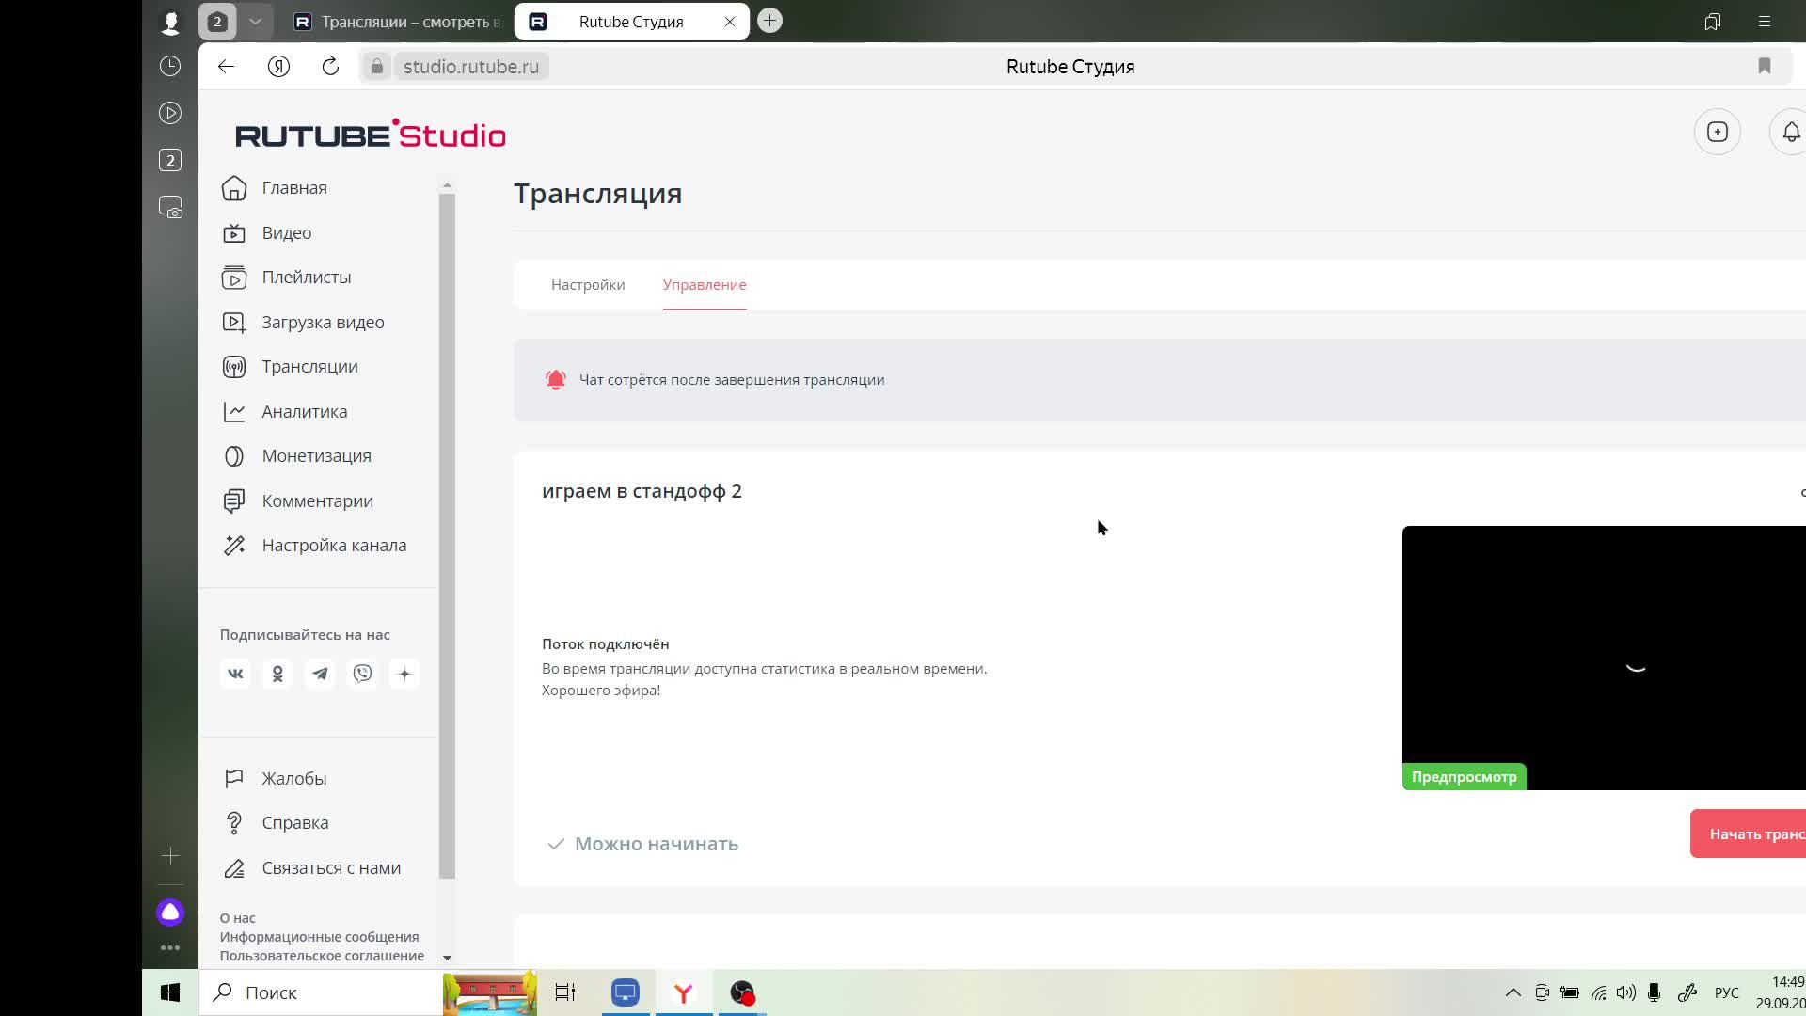Open a new browser tab
The height and width of the screenshot is (1016, 1806).
coord(769,21)
